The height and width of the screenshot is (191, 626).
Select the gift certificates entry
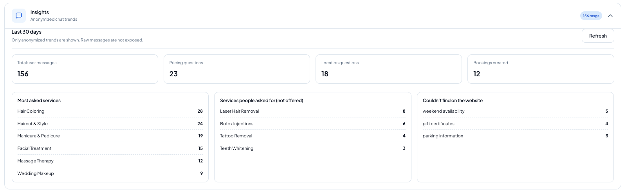click(438, 124)
